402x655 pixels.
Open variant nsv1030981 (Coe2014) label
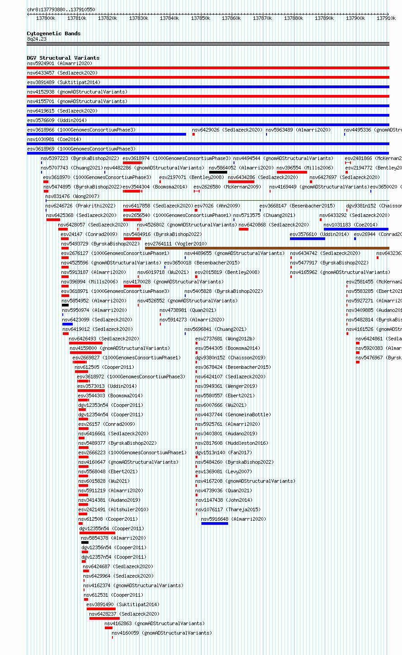54,139
